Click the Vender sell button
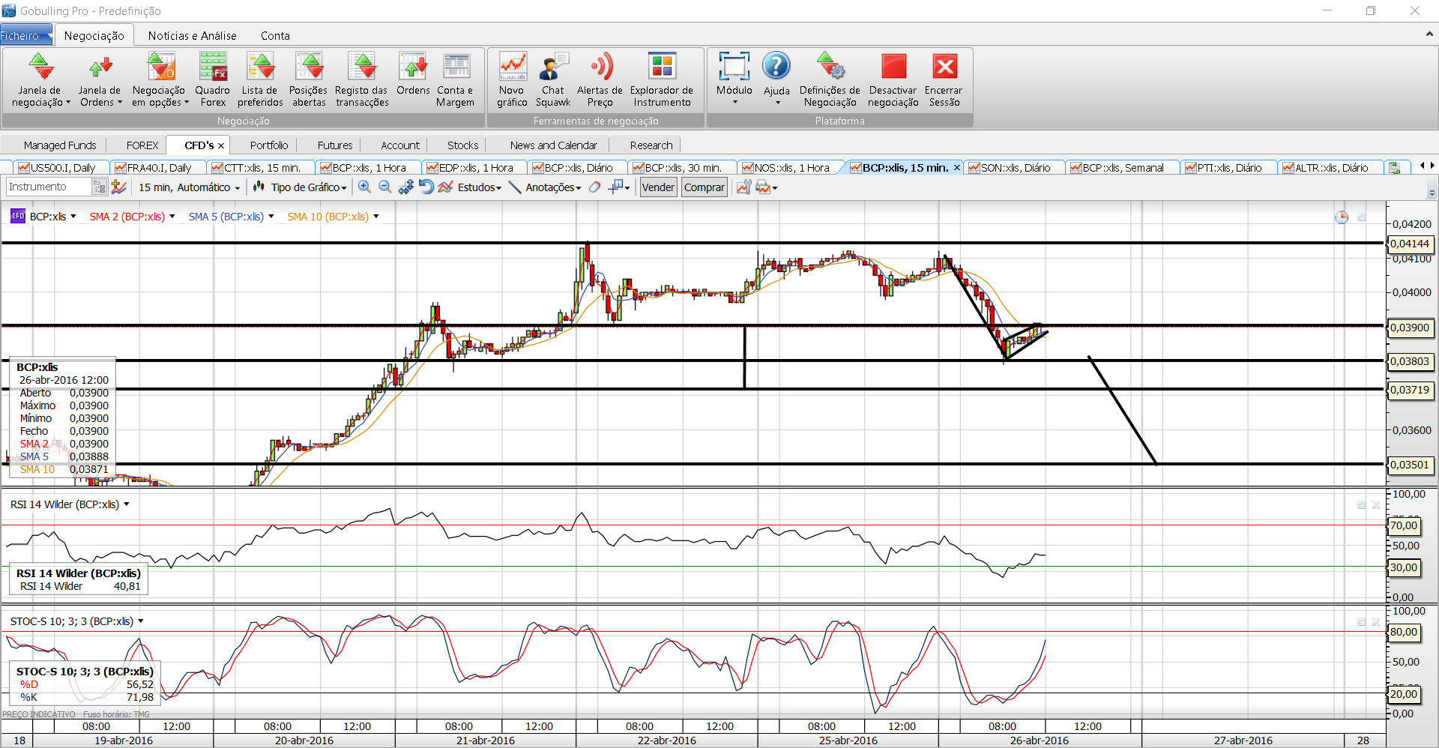 (x=658, y=187)
